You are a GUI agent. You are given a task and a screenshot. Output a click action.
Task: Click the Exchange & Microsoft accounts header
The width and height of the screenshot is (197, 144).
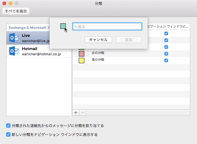pos(29,28)
